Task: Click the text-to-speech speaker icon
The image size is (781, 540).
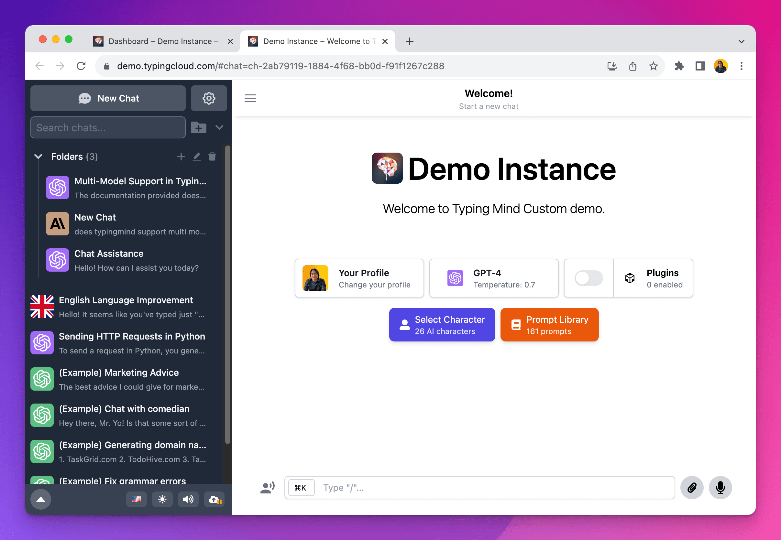Action: [188, 499]
